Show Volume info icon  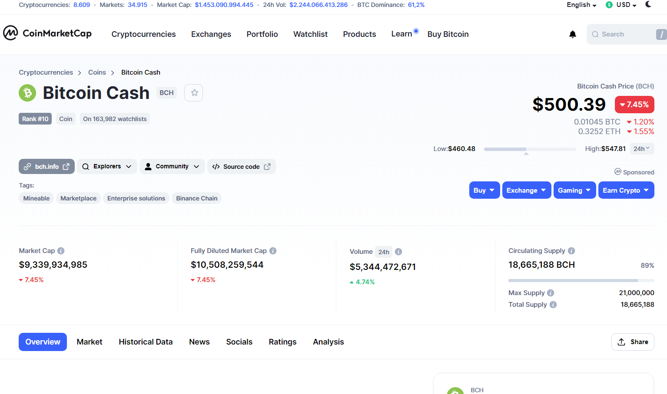398,252
